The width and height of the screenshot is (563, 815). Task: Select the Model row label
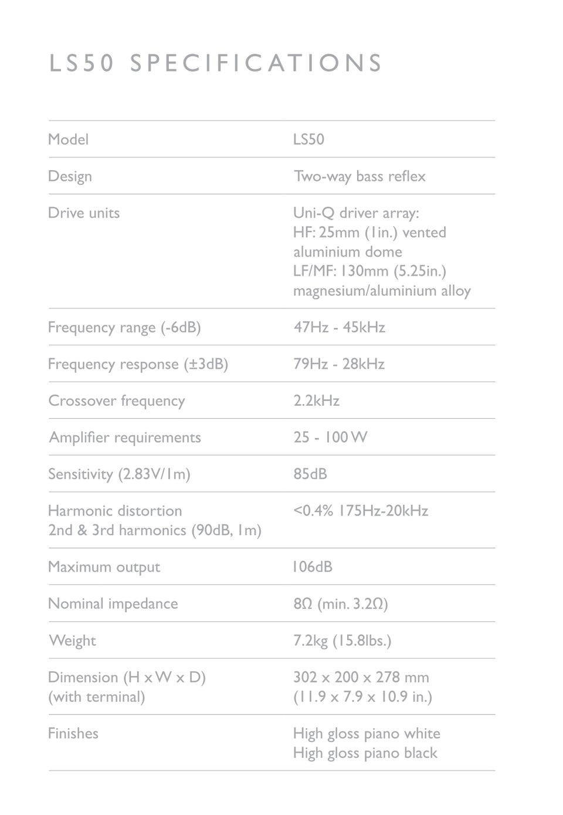(x=68, y=139)
